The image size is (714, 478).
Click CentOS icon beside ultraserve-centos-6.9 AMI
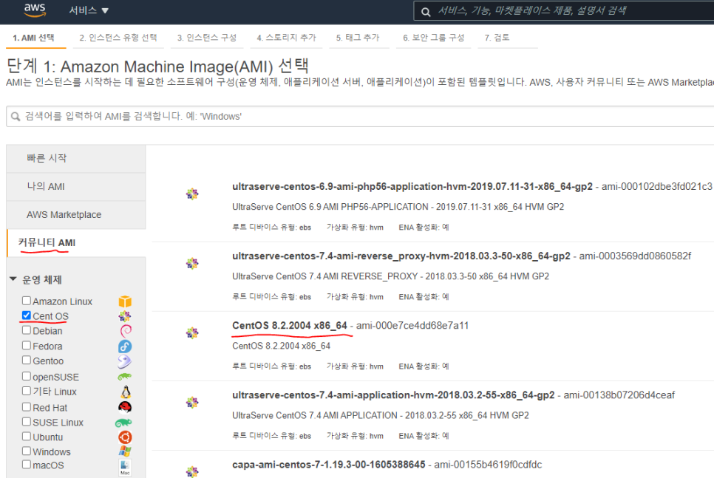(x=192, y=194)
